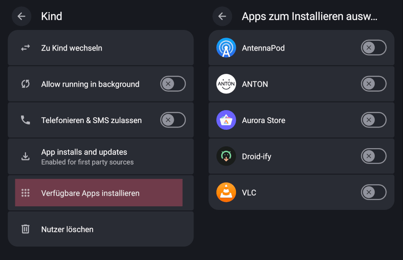Toggle Aurora Store installation on
The height and width of the screenshot is (260, 403).
point(373,120)
